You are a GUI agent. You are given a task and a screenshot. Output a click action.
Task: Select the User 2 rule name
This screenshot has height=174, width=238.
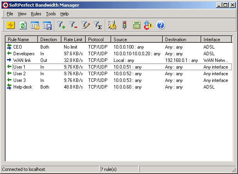(x=20, y=74)
